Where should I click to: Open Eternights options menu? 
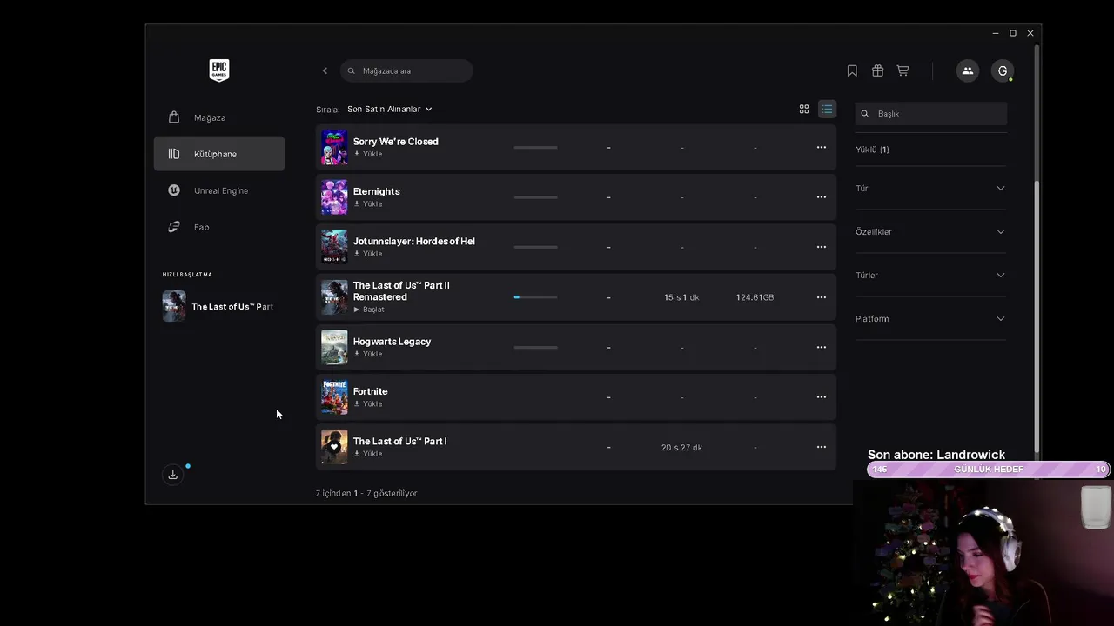click(x=821, y=197)
